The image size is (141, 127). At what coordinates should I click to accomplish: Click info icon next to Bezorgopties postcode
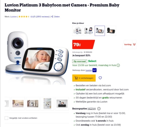point(99,109)
